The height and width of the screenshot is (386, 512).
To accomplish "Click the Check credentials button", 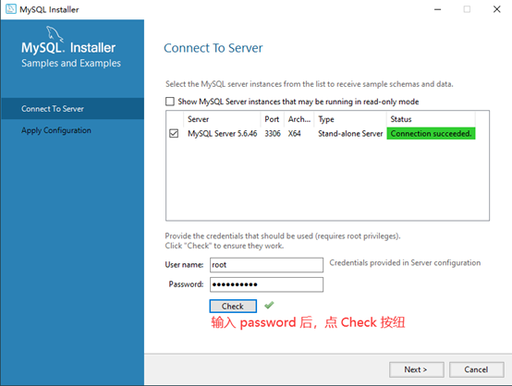I will click(x=233, y=306).
